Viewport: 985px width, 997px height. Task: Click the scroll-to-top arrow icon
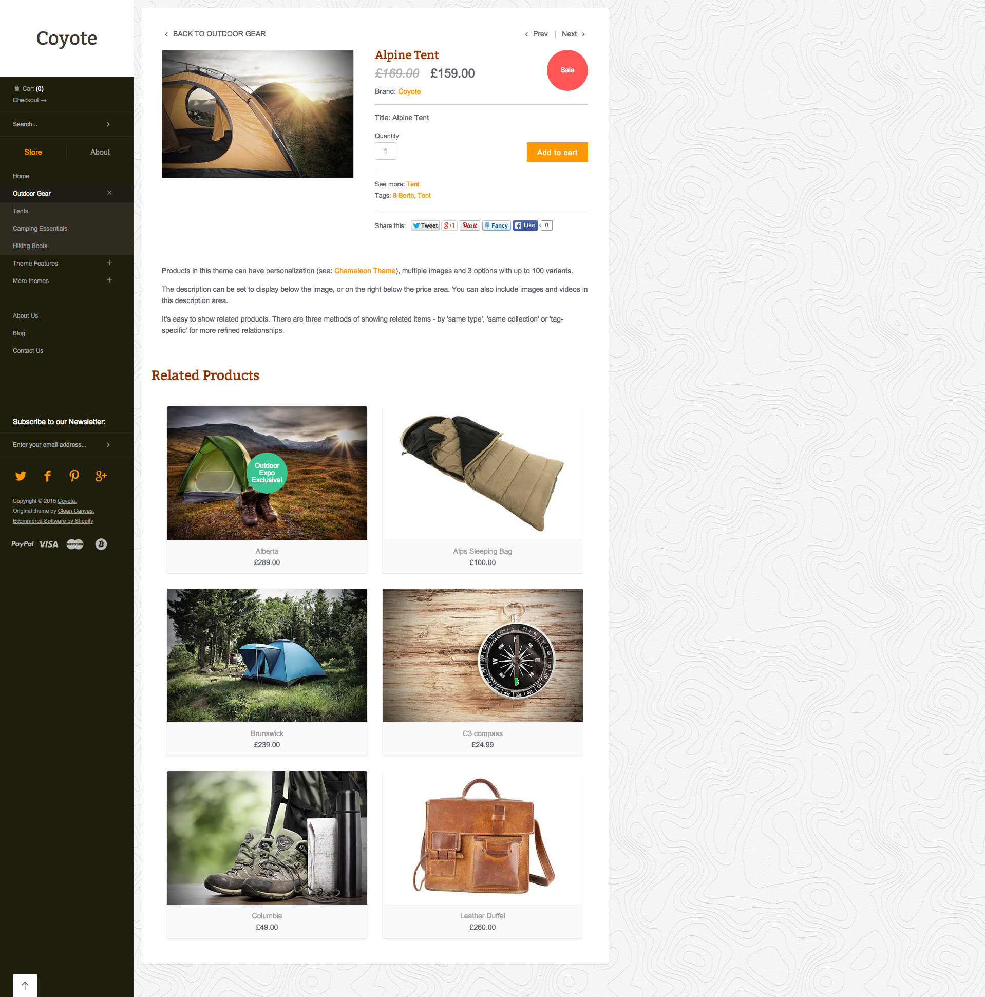[25, 985]
